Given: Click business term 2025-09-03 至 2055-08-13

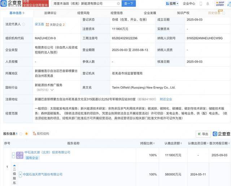Looking at the screenshot, I should [130, 50].
